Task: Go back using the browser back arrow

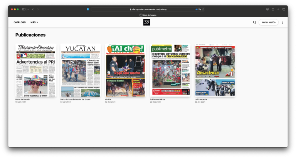Action: 33,9
